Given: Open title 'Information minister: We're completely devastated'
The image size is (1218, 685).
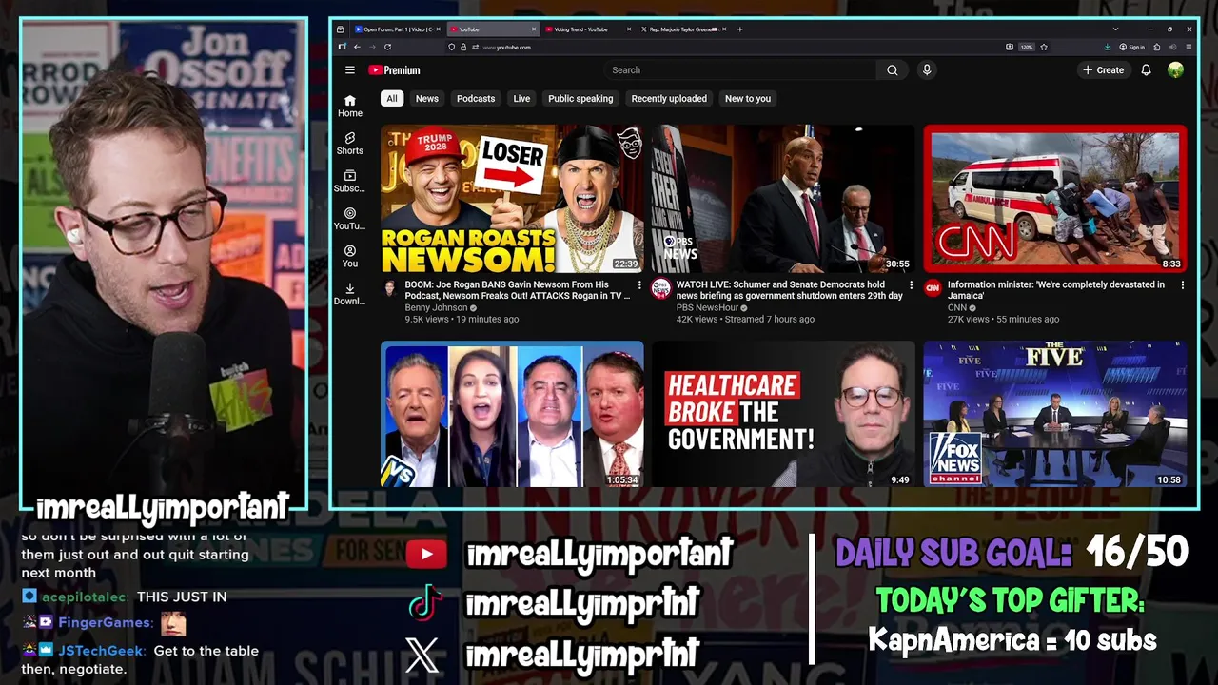Looking at the screenshot, I should click(x=1055, y=290).
